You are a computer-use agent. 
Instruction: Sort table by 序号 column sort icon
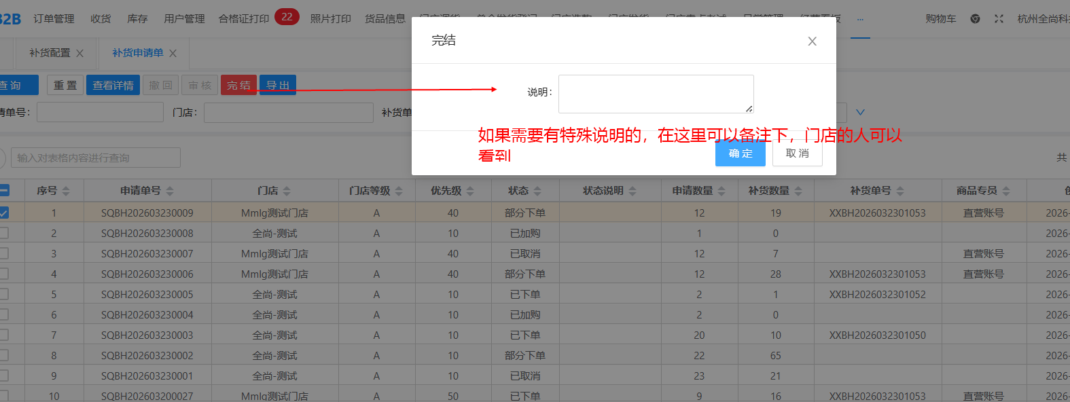(66, 191)
